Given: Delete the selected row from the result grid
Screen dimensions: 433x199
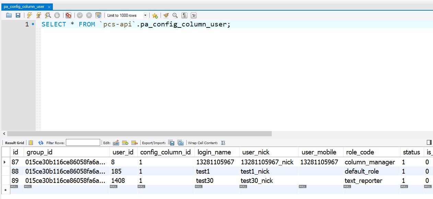Looking at the screenshot, I should coord(134,143).
